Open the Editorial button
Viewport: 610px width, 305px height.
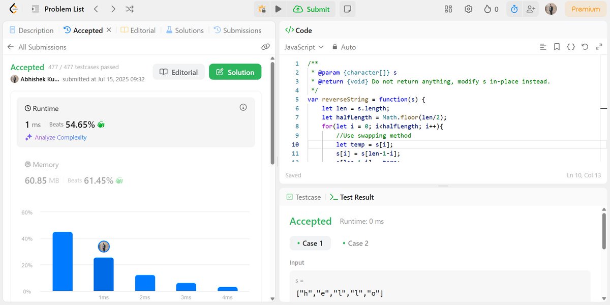coord(178,72)
